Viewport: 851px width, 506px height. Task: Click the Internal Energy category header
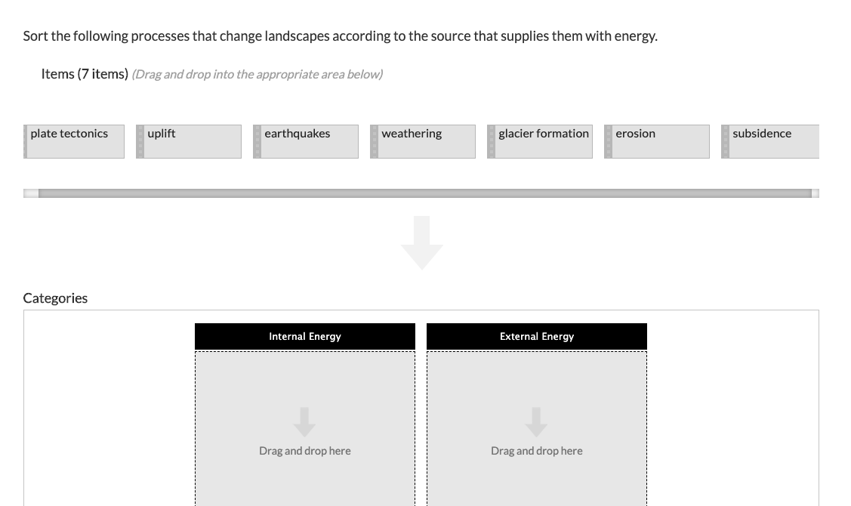304,336
